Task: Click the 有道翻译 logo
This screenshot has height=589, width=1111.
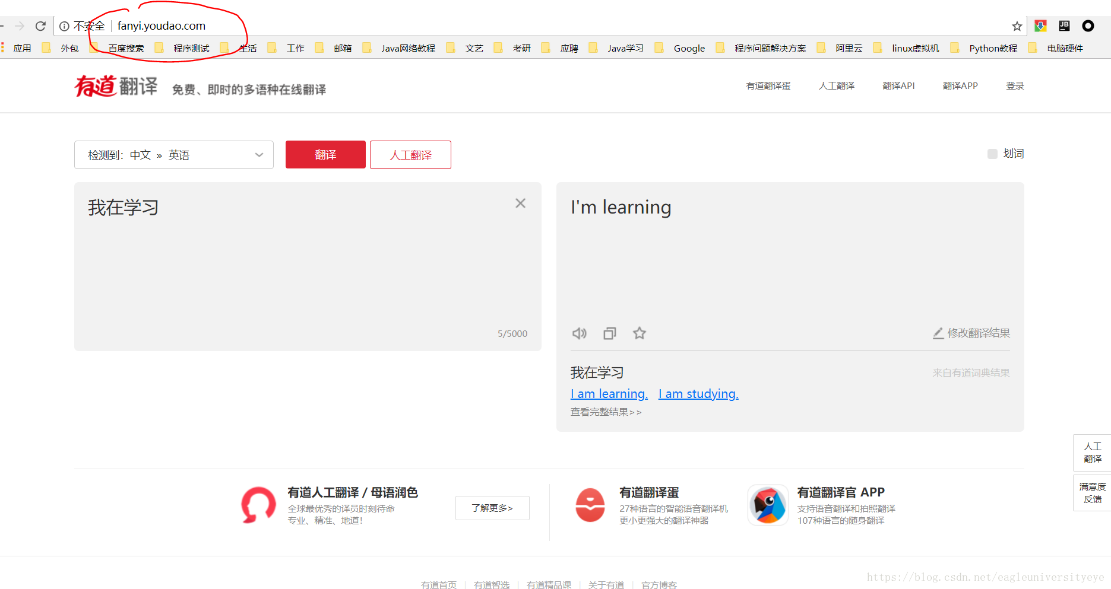Action: (x=116, y=86)
